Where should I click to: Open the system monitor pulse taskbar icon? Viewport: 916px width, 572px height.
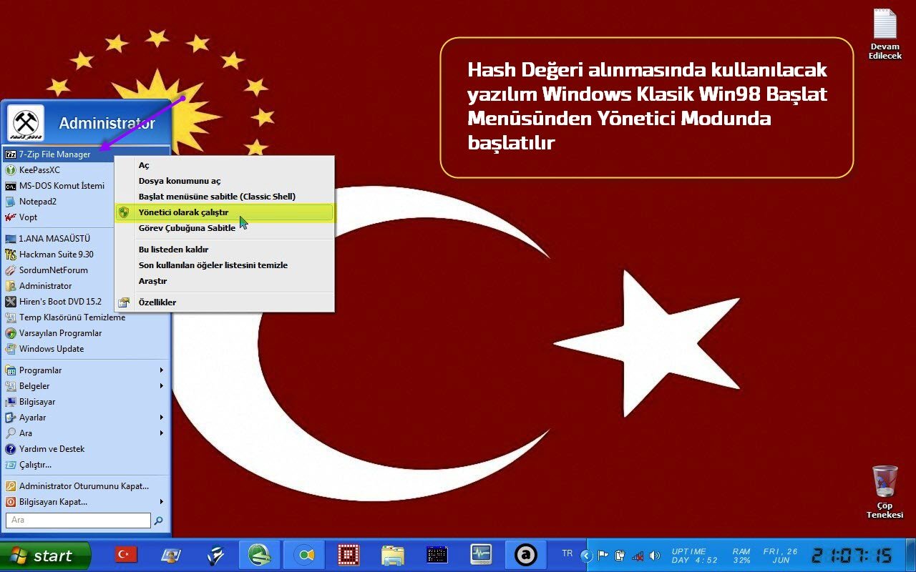(x=481, y=554)
